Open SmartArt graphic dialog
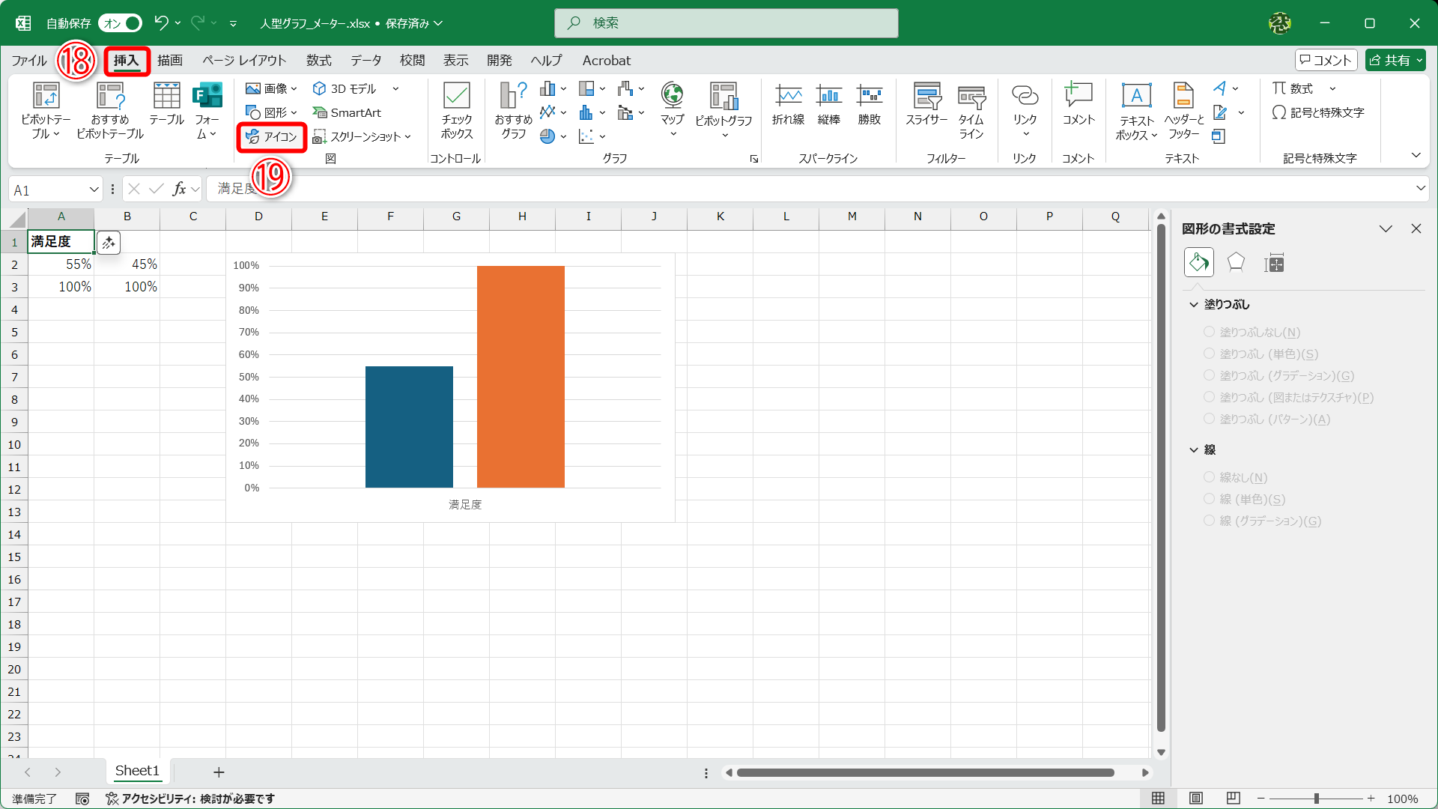Screen dimensions: 1438x809 click(347, 113)
